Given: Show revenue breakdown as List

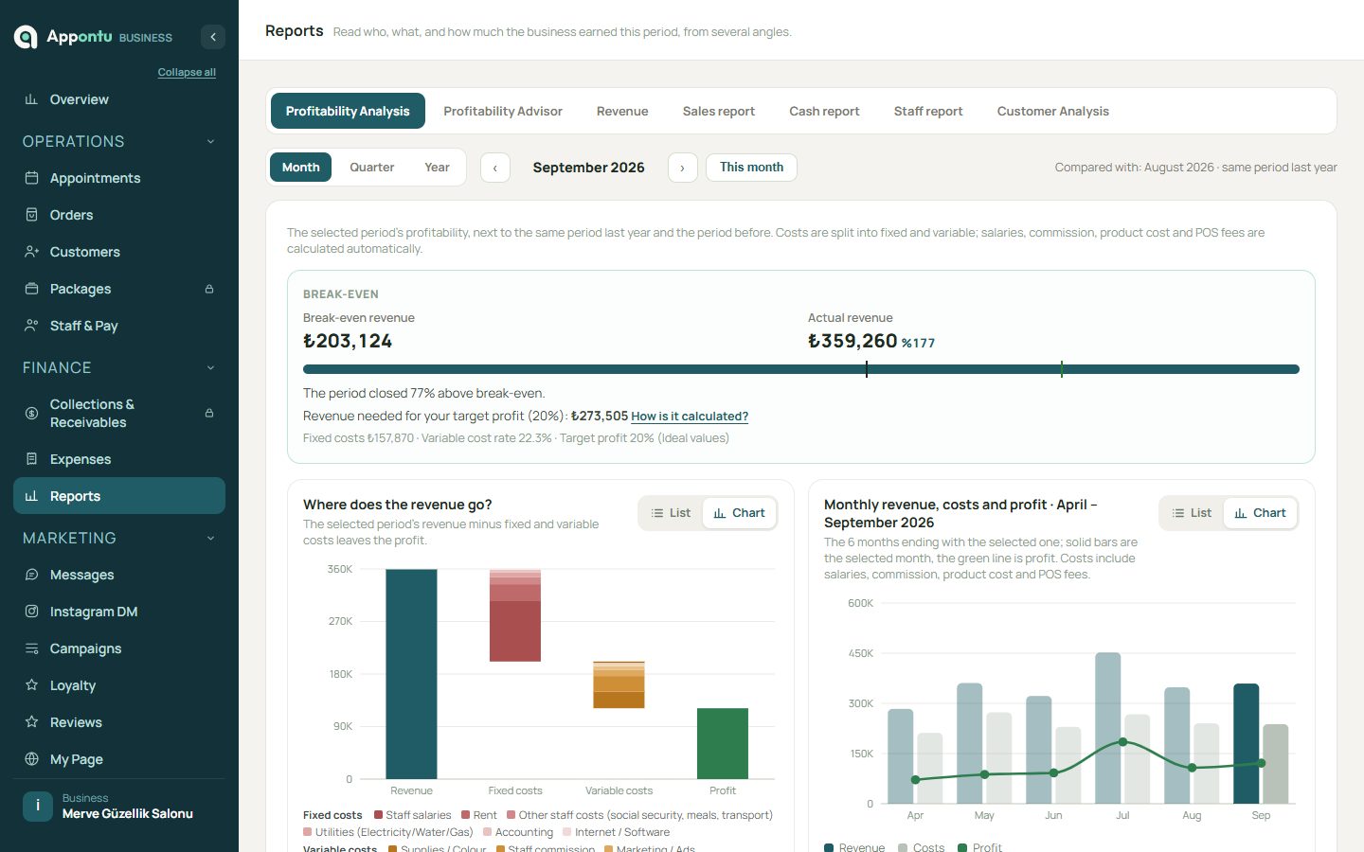Looking at the screenshot, I should 671,513.
